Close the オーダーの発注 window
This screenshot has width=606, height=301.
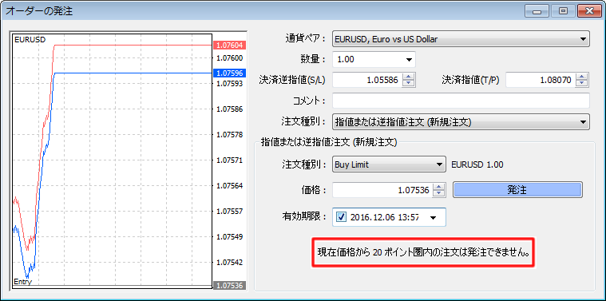589,11
